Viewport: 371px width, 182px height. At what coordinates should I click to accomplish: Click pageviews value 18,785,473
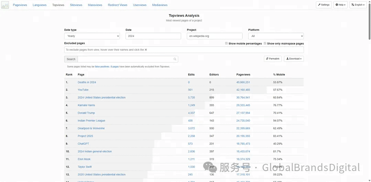pos(243,144)
